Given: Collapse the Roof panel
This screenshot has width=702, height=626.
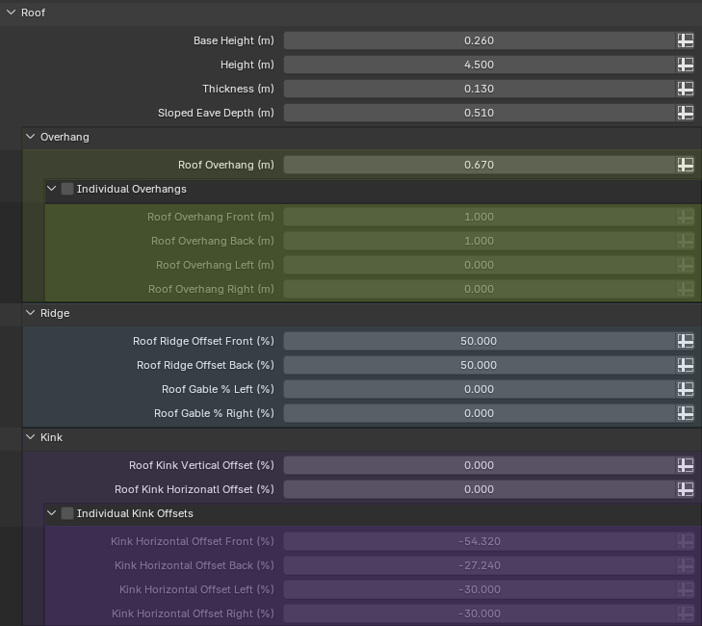Looking at the screenshot, I should pos(12,13).
